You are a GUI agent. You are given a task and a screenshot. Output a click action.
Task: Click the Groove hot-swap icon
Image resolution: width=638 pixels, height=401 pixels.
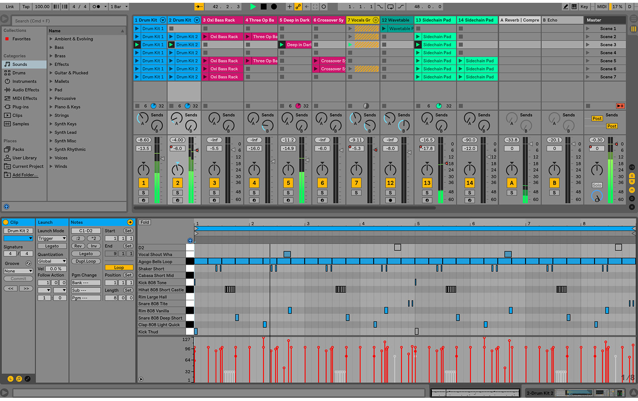coord(28,263)
